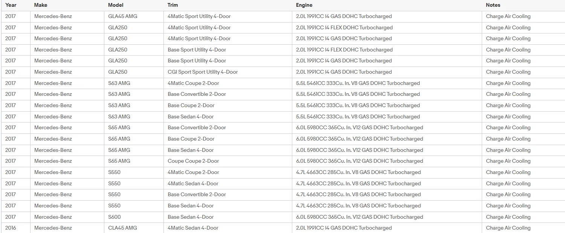Click the 2.0L engine cell in CLA45 AMG row
Viewport: 565px width, 233px height.
(x=344, y=228)
